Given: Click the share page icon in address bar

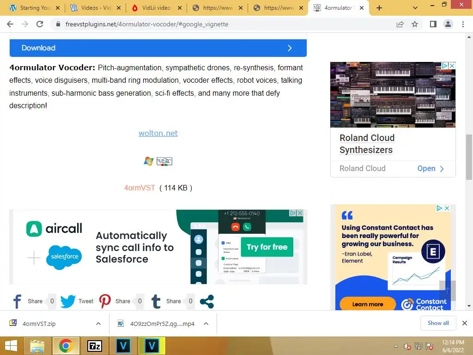Looking at the screenshot, I should pyautogui.click(x=400, y=24).
